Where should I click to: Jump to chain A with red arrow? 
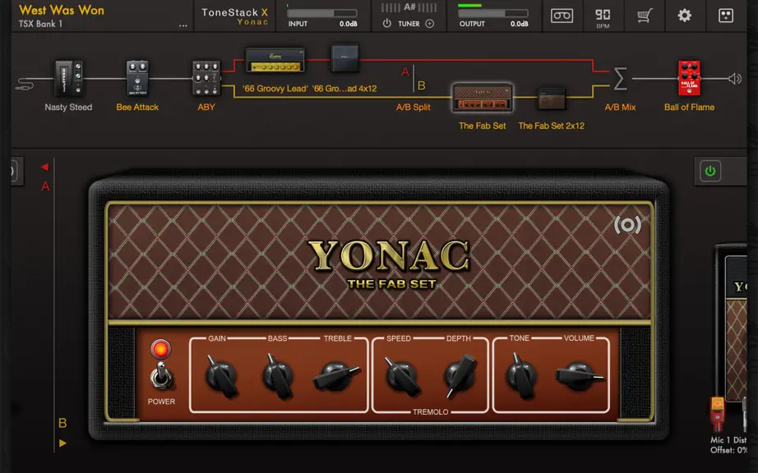(x=44, y=167)
